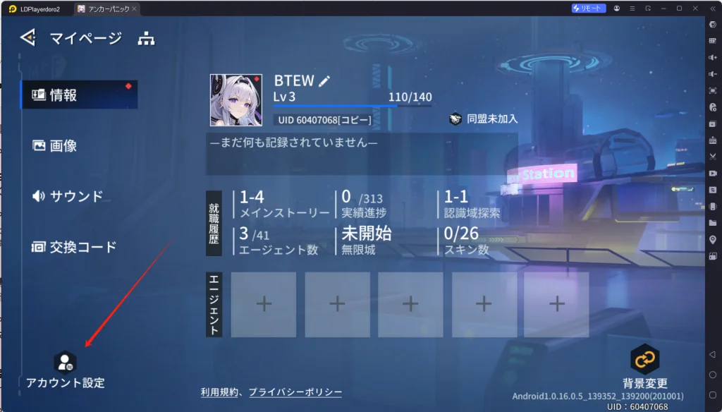Add agent to the third empty slot
This screenshot has width=722, height=412.
[411, 304]
